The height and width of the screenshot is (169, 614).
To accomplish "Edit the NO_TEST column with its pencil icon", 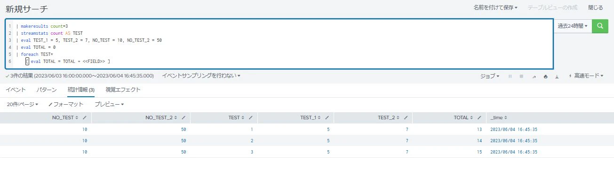I will tap(85, 118).
